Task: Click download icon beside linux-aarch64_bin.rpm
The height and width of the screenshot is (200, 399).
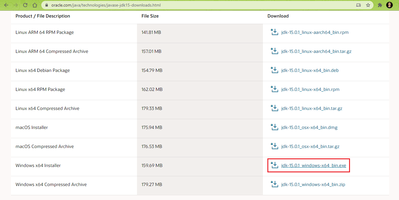Action: pyautogui.click(x=274, y=32)
